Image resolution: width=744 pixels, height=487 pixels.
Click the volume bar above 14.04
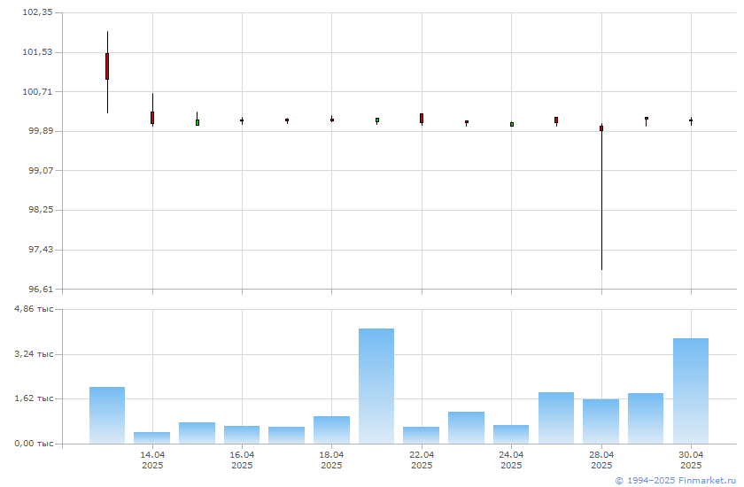pos(151,438)
